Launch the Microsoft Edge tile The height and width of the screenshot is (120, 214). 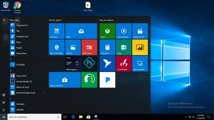tap(57, 47)
